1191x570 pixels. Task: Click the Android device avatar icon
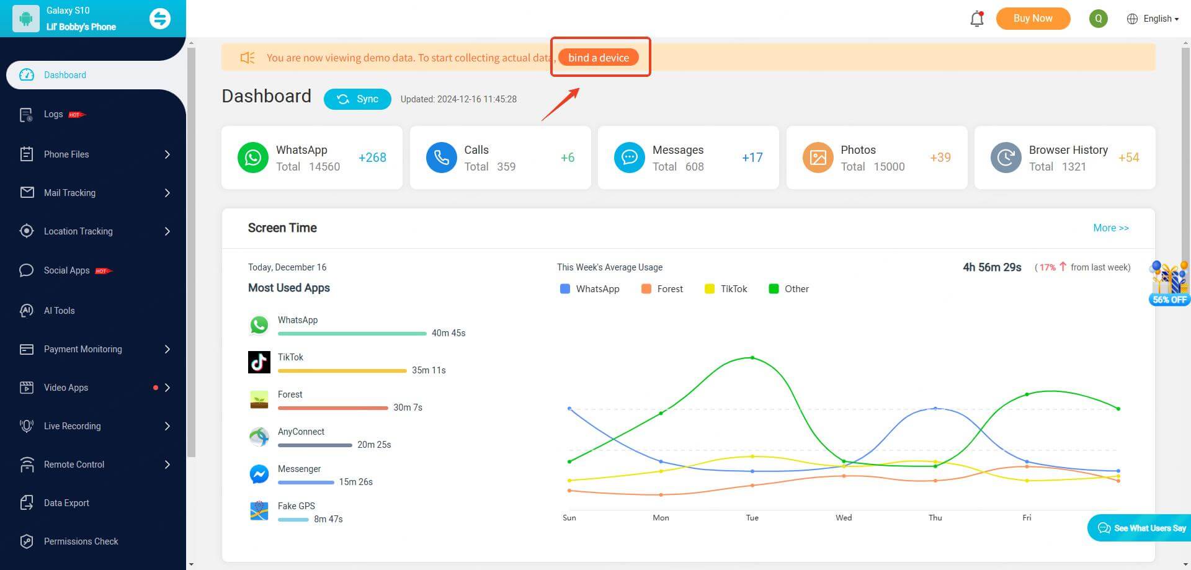[26, 19]
